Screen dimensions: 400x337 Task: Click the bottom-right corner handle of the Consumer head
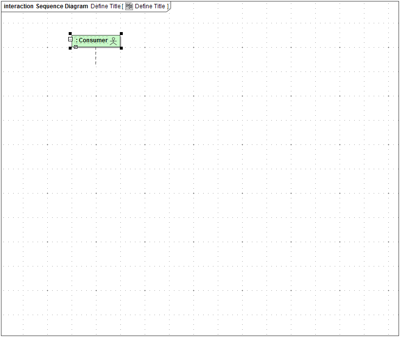click(x=121, y=48)
